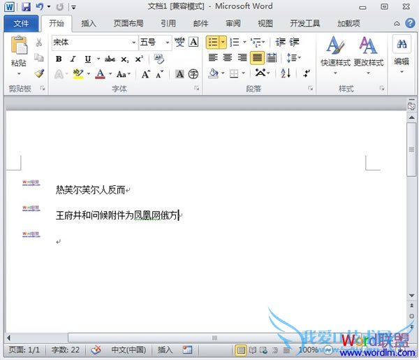This screenshot has width=419, height=360.
Task: Open the bullet library dropdown arrow
Action: 223,42
